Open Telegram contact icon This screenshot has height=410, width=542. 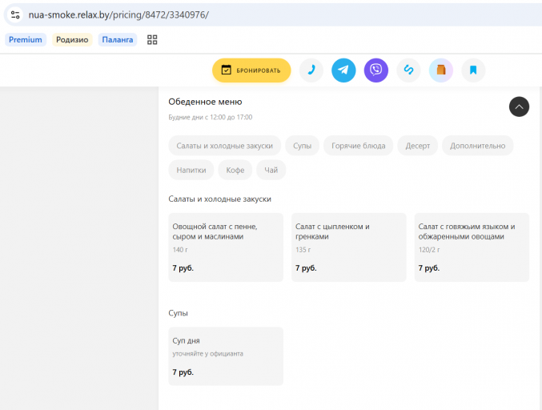(x=343, y=70)
